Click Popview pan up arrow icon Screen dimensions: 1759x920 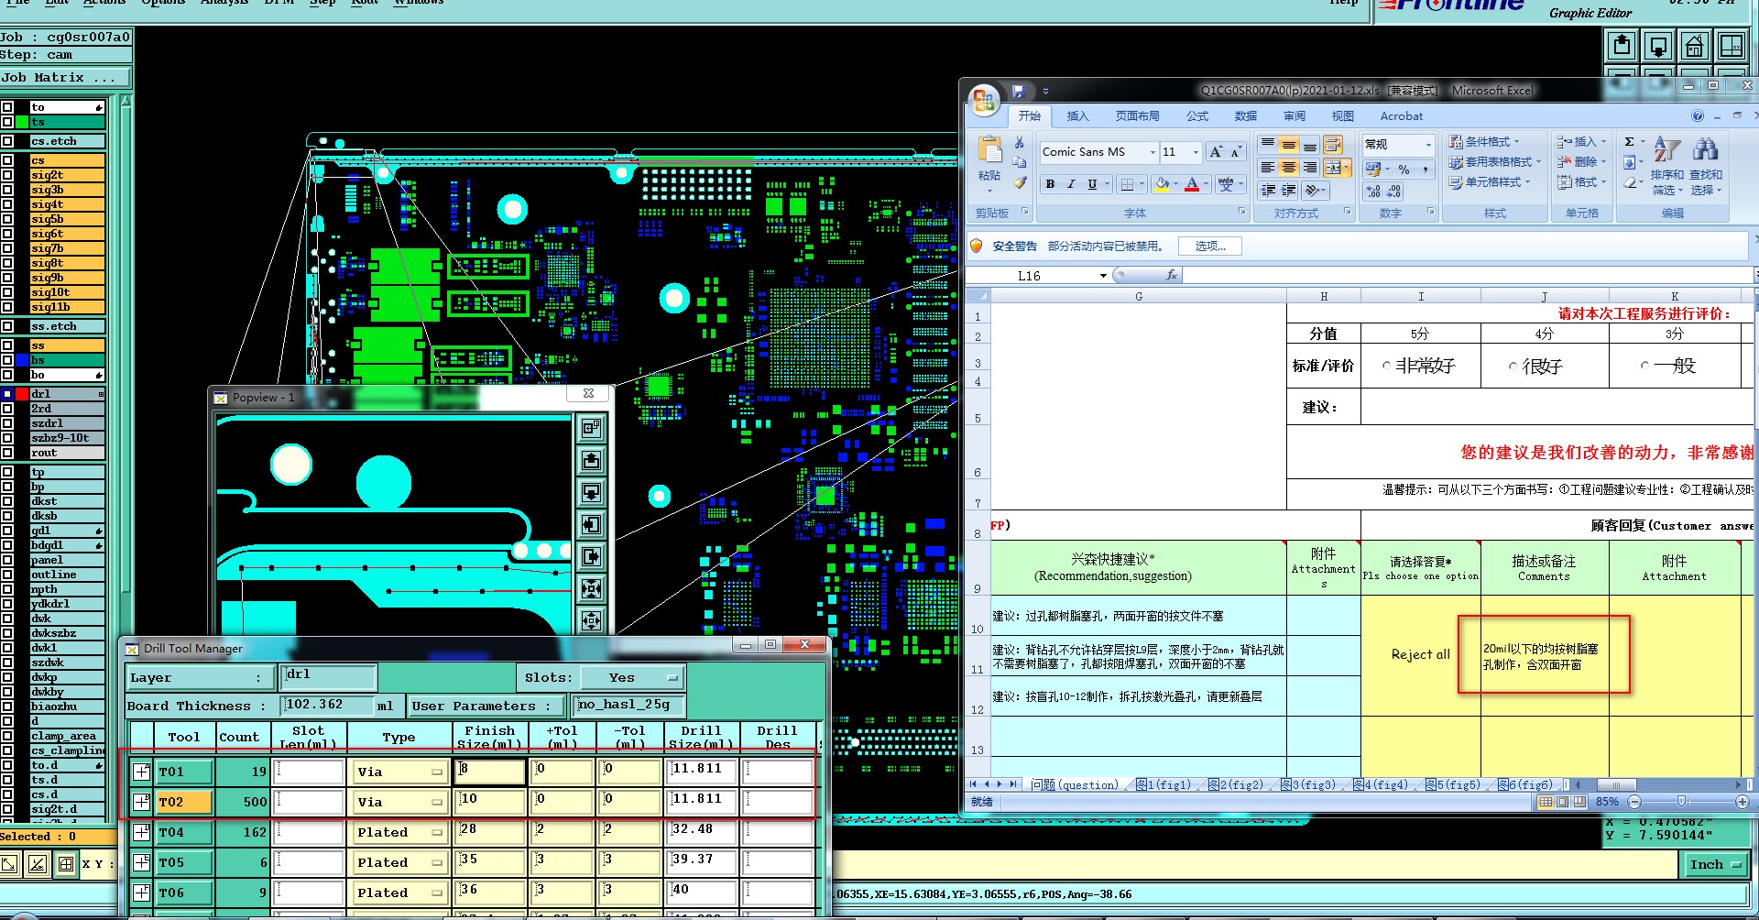pyautogui.click(x=592, y=460)
